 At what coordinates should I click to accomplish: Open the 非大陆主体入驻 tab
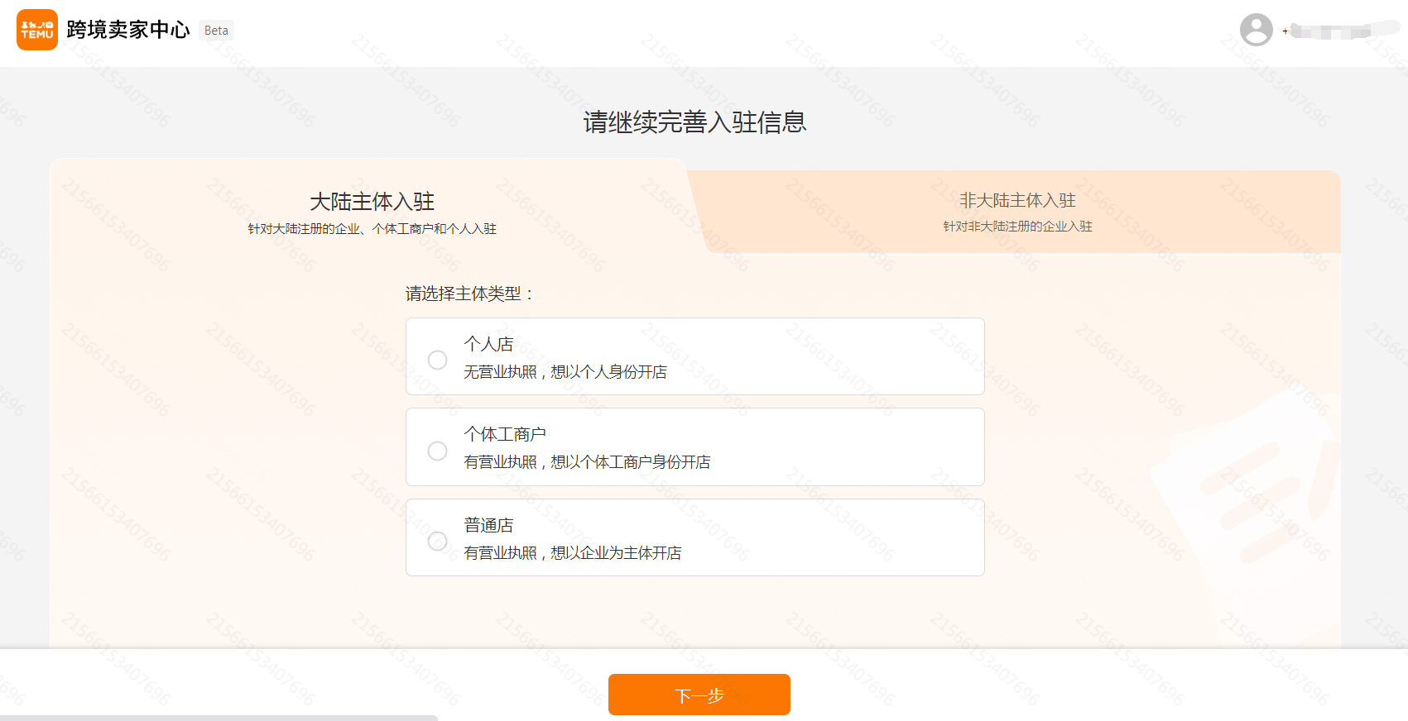(x=1017, y=201)
